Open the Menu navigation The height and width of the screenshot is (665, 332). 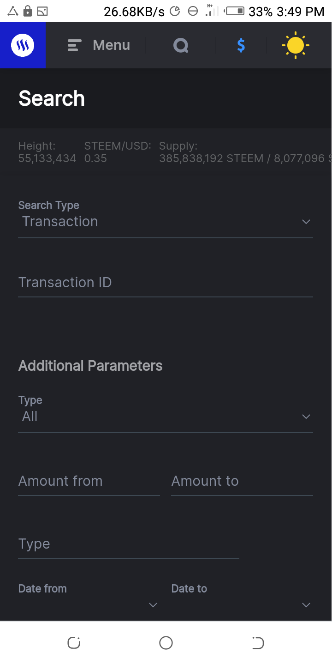point(111,45)
